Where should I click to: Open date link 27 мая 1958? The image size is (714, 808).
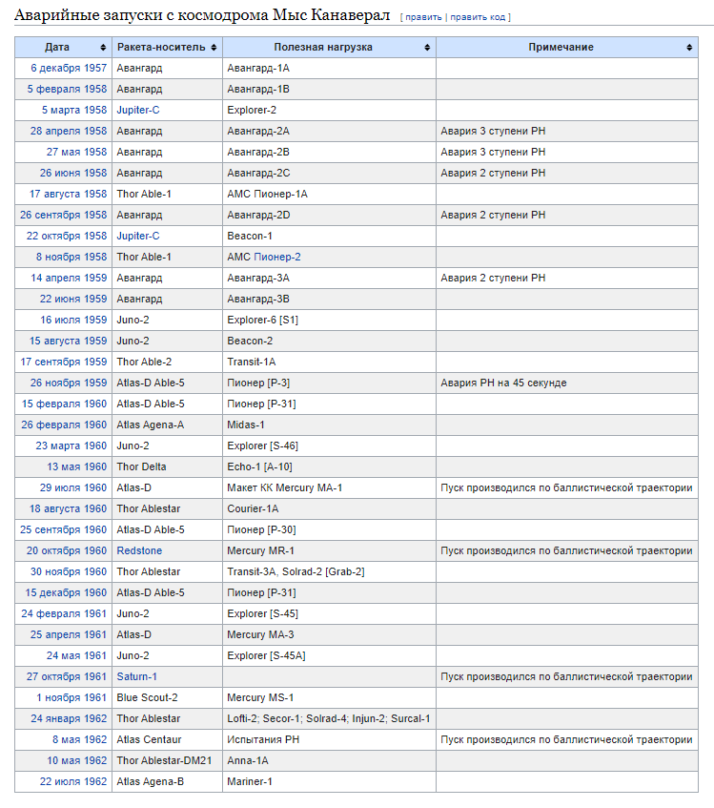76,152
